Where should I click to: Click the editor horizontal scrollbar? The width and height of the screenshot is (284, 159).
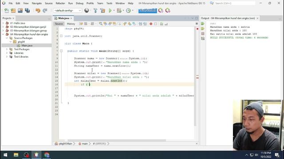(x=117, y=140)
